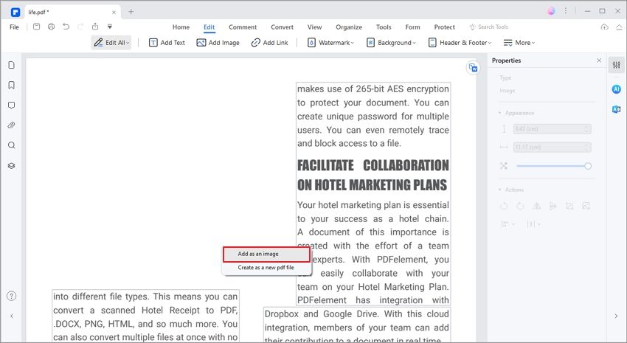This screenshot has width=627, height=343.
Task: Click the Add Image button
Action: point(218,42)
